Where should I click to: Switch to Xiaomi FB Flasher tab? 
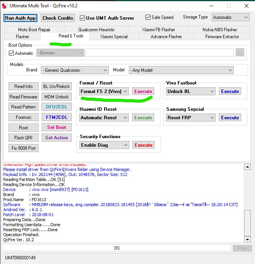click(x=158, y=30)
